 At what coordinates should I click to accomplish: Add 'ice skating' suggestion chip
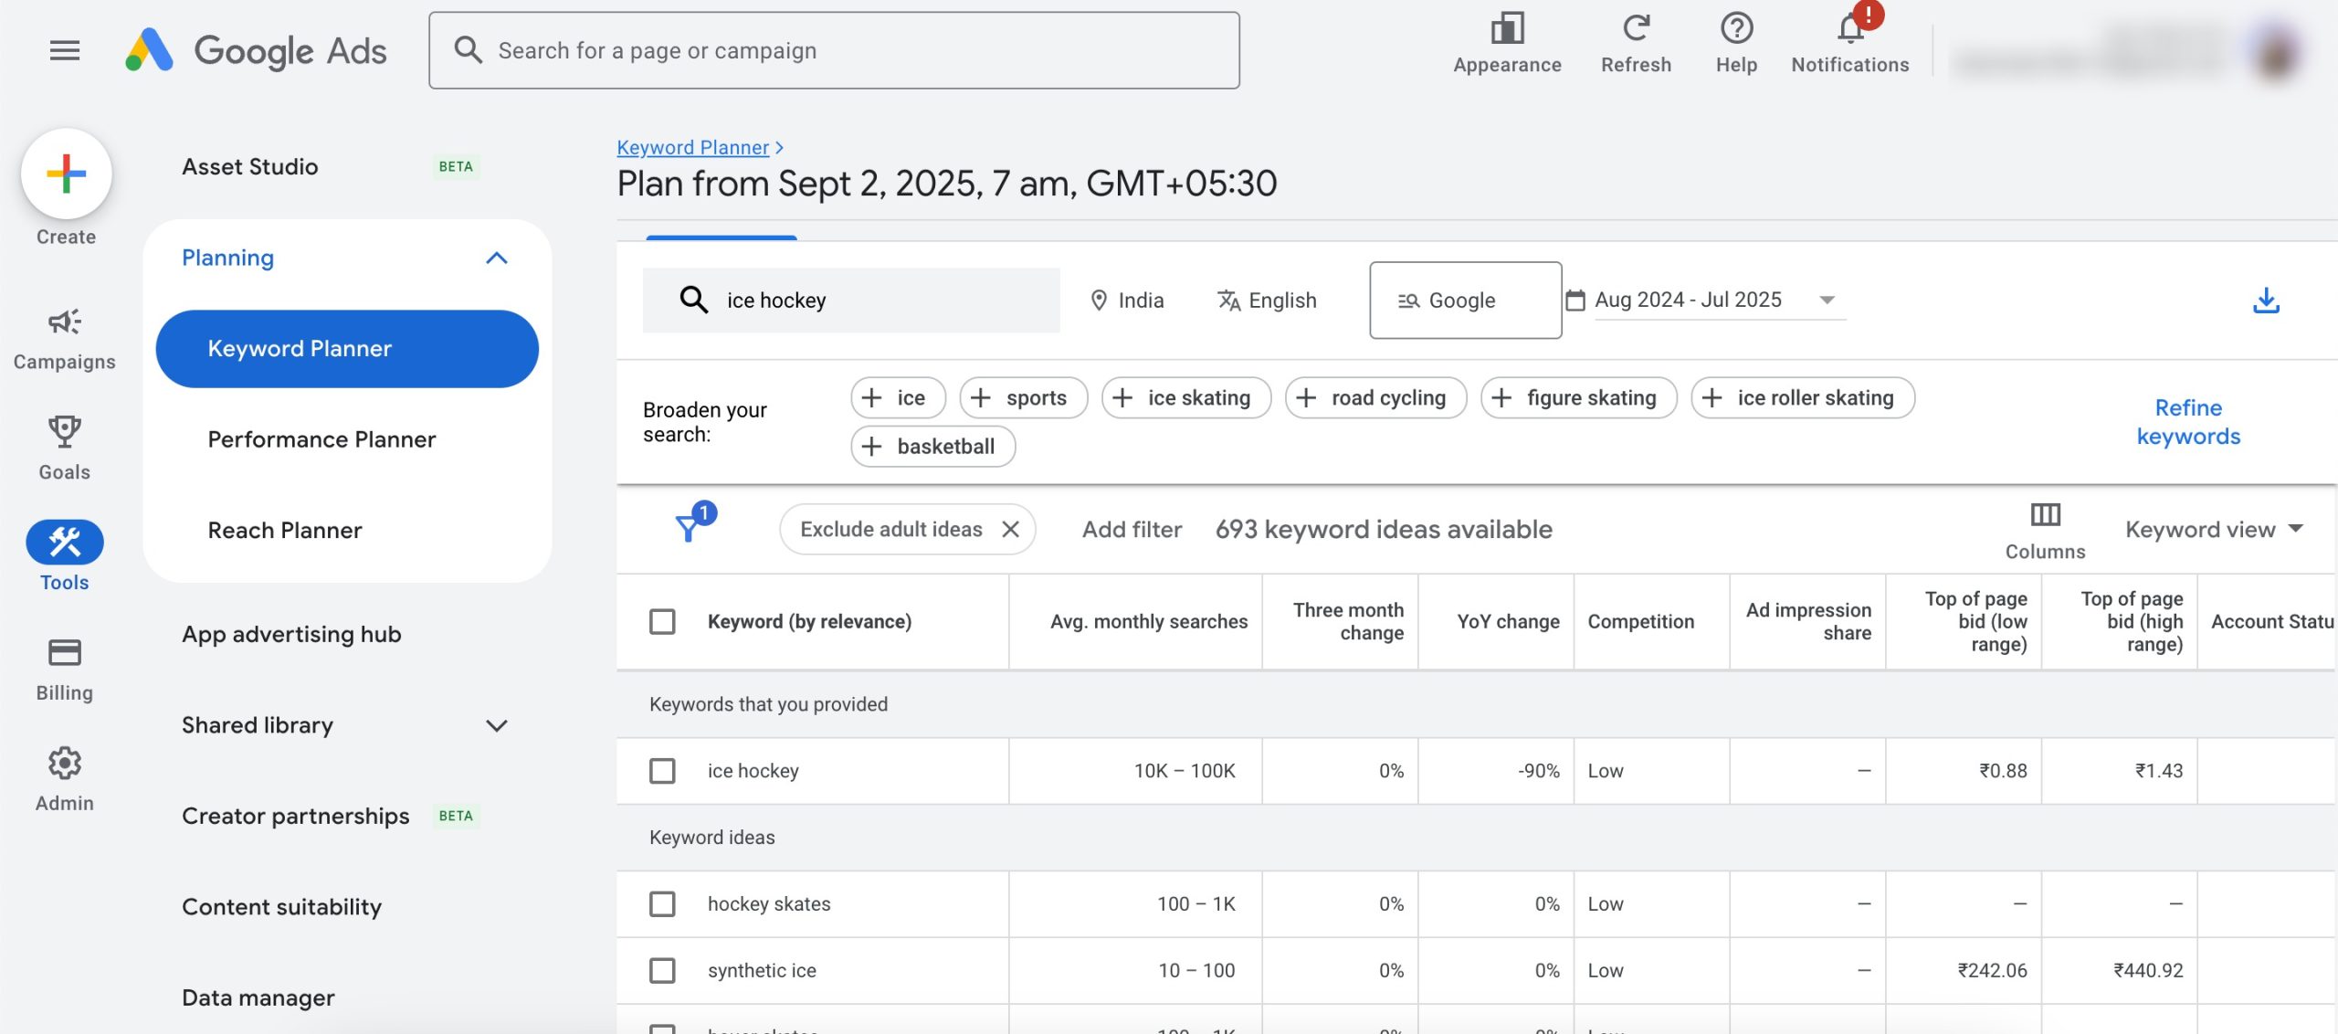coord(1185,398)
